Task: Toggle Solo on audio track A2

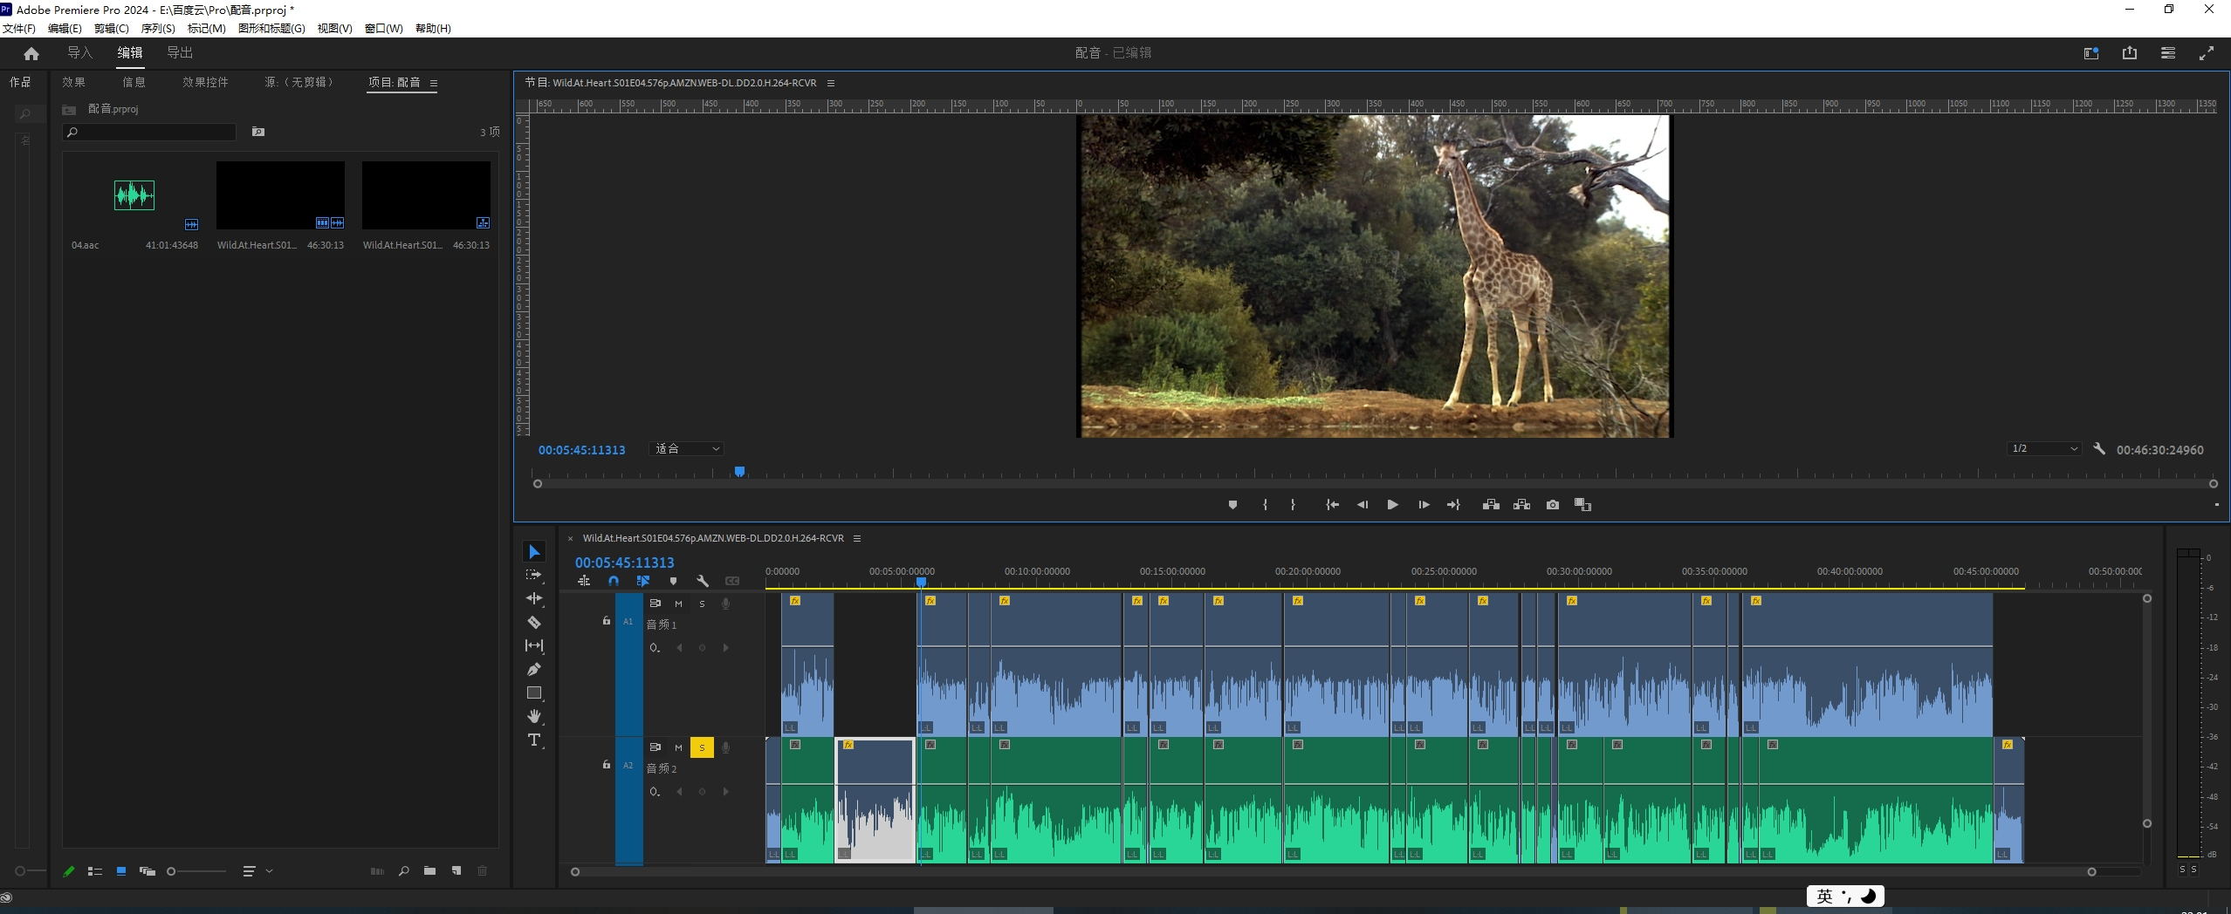Action: 702,747
